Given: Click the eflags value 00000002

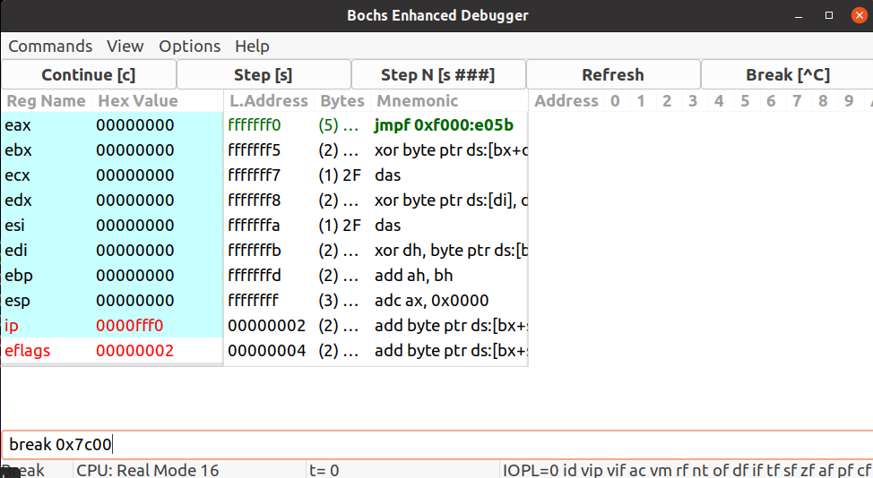Looking at the screenshot, I should (134, 351).
